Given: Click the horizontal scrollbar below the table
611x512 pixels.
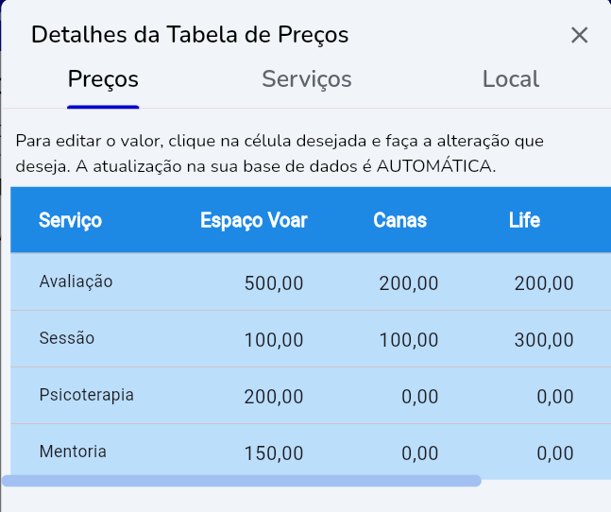Looking at the screenshot, I should (x=242, y=481).
